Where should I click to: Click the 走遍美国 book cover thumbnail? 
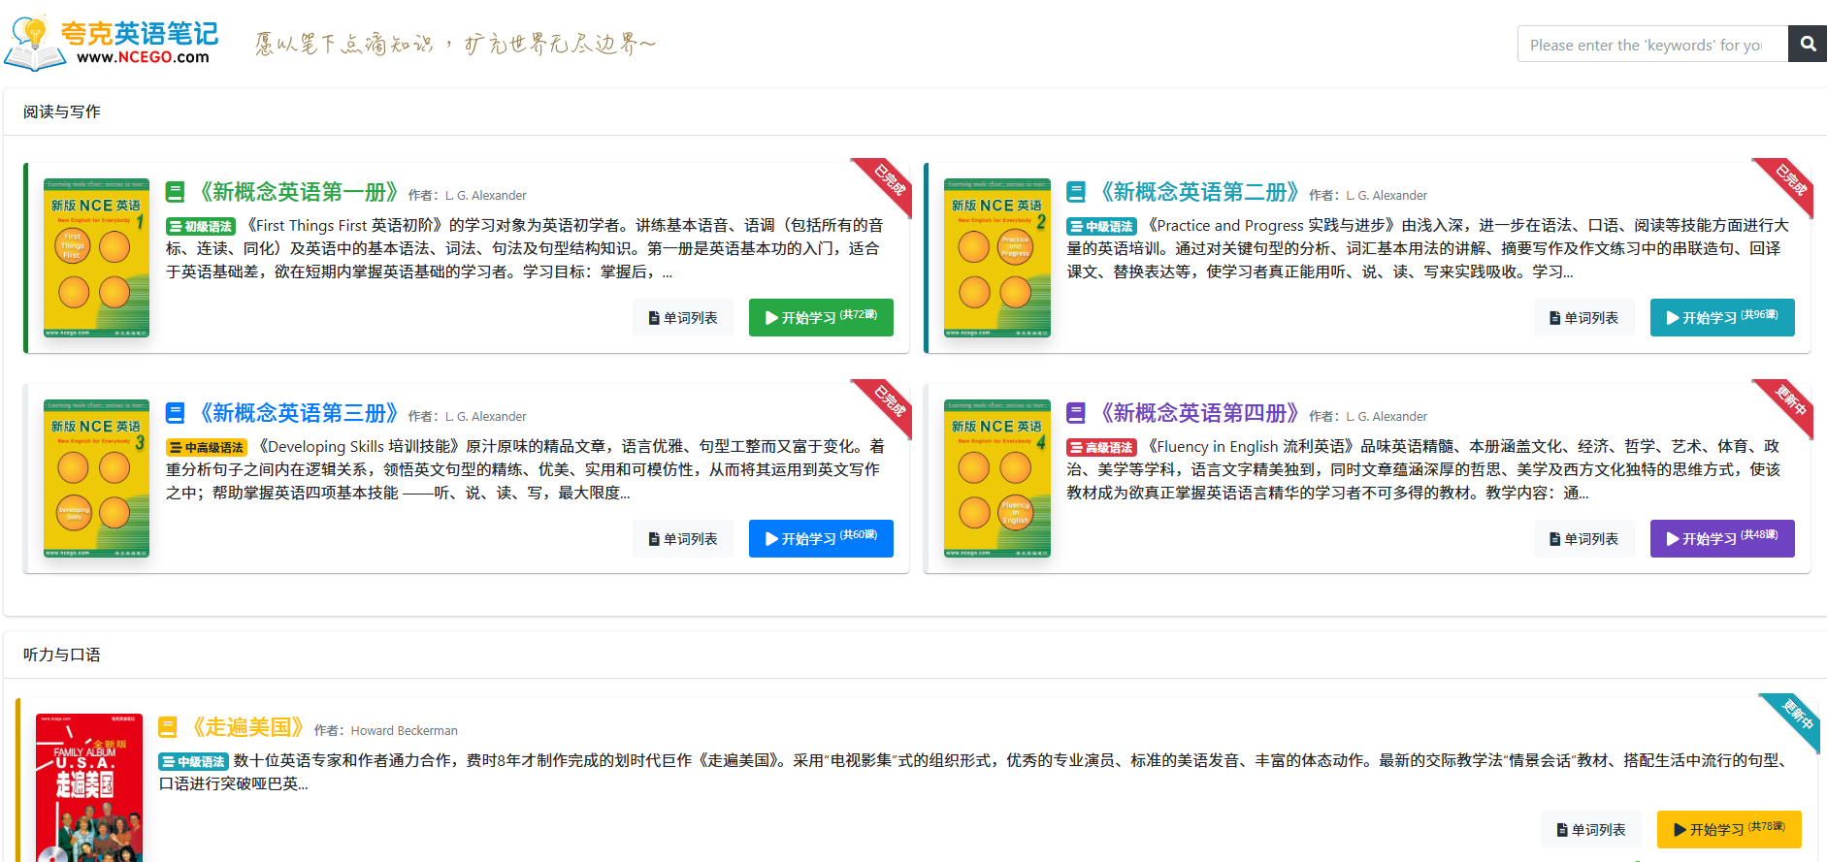point(89,787)
